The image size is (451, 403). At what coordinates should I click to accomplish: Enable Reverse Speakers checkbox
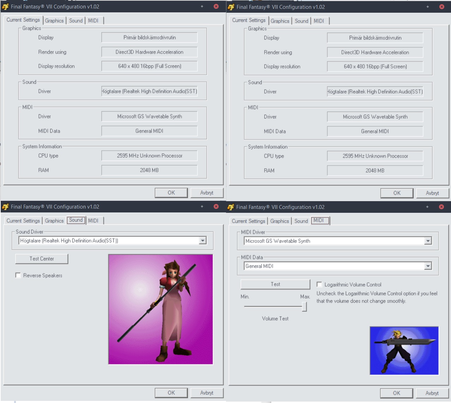(x=18, y=275)
